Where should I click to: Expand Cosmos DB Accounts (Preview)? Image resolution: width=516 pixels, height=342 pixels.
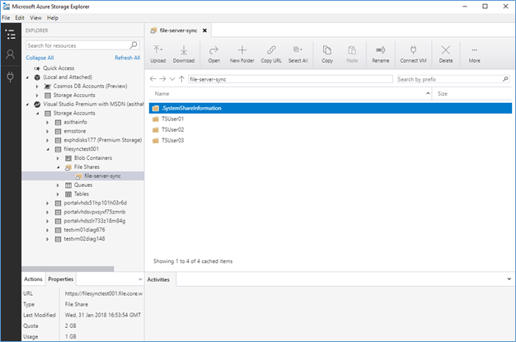pos(37,87)
